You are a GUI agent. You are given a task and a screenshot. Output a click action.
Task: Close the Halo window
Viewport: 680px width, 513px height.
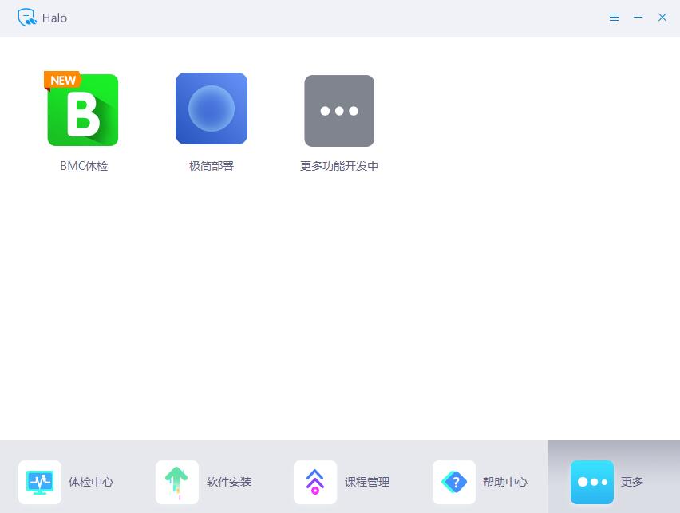click(x=662, y=18)
